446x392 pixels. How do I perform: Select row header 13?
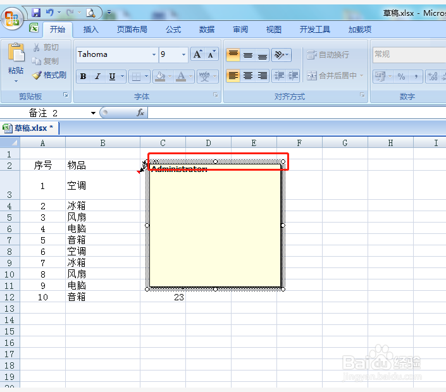click(9, 309)
